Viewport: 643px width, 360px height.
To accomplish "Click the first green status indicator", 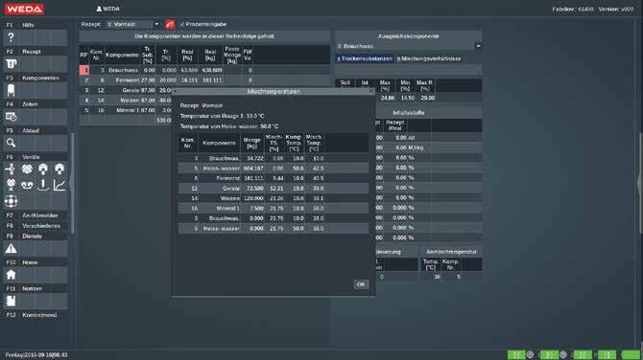I will pyautogui.click(x=516, y=354).
